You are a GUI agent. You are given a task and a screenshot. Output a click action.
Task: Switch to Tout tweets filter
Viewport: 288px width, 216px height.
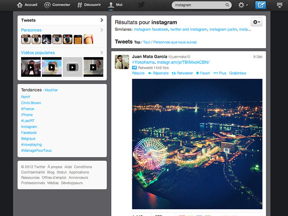coord(147,42)
